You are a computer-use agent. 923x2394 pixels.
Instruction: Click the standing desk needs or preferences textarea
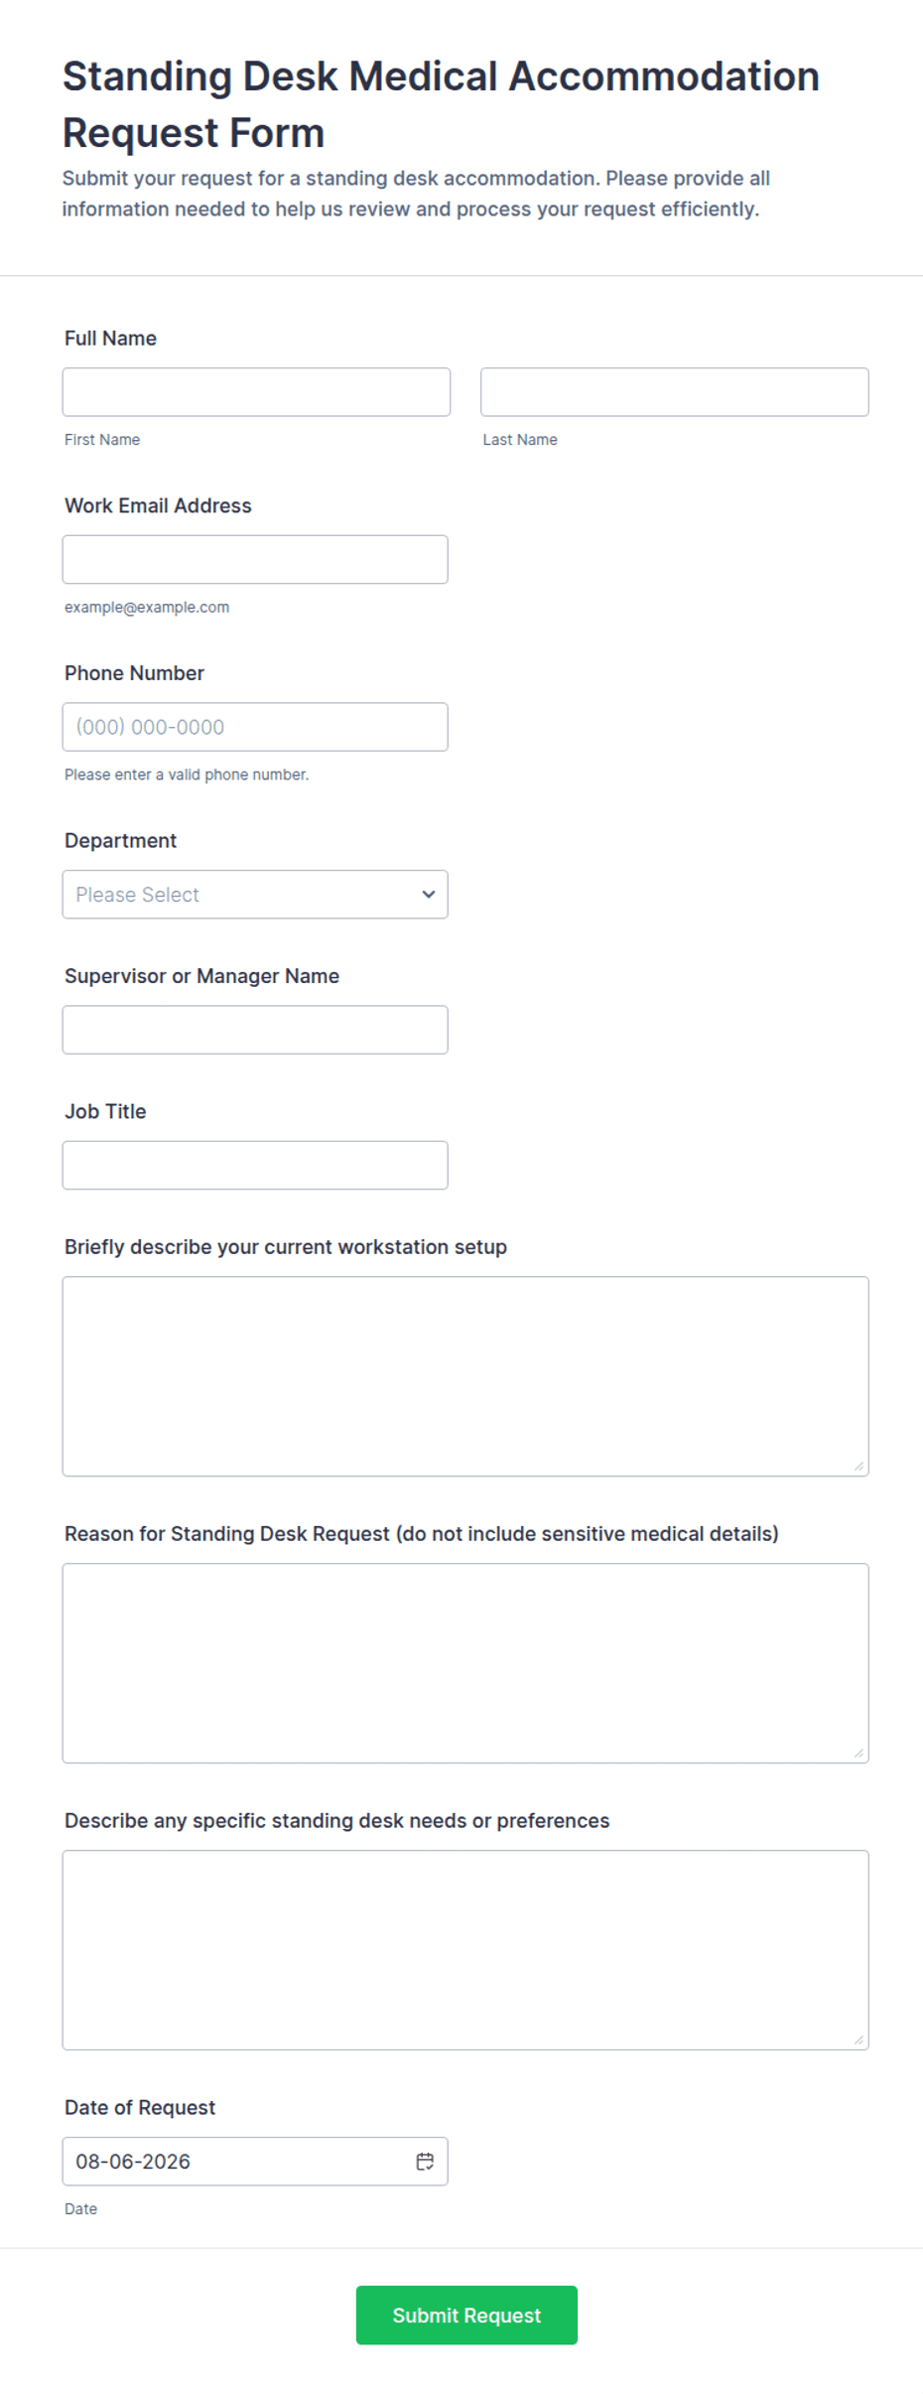click(x=465, y=1950)
